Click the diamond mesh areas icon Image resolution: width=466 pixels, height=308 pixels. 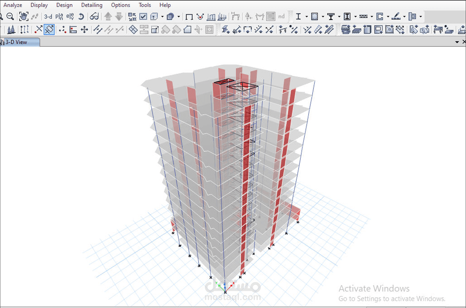[x=133, y=29]
